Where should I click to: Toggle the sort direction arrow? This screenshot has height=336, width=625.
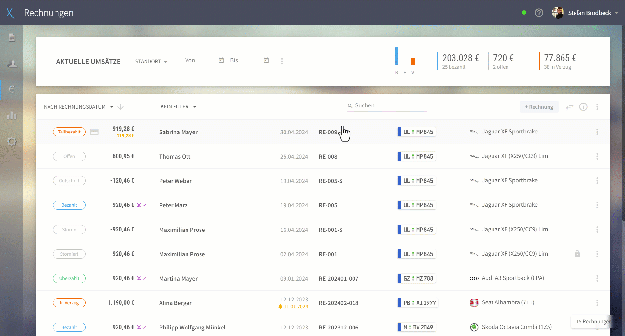[x=120, y=107]
